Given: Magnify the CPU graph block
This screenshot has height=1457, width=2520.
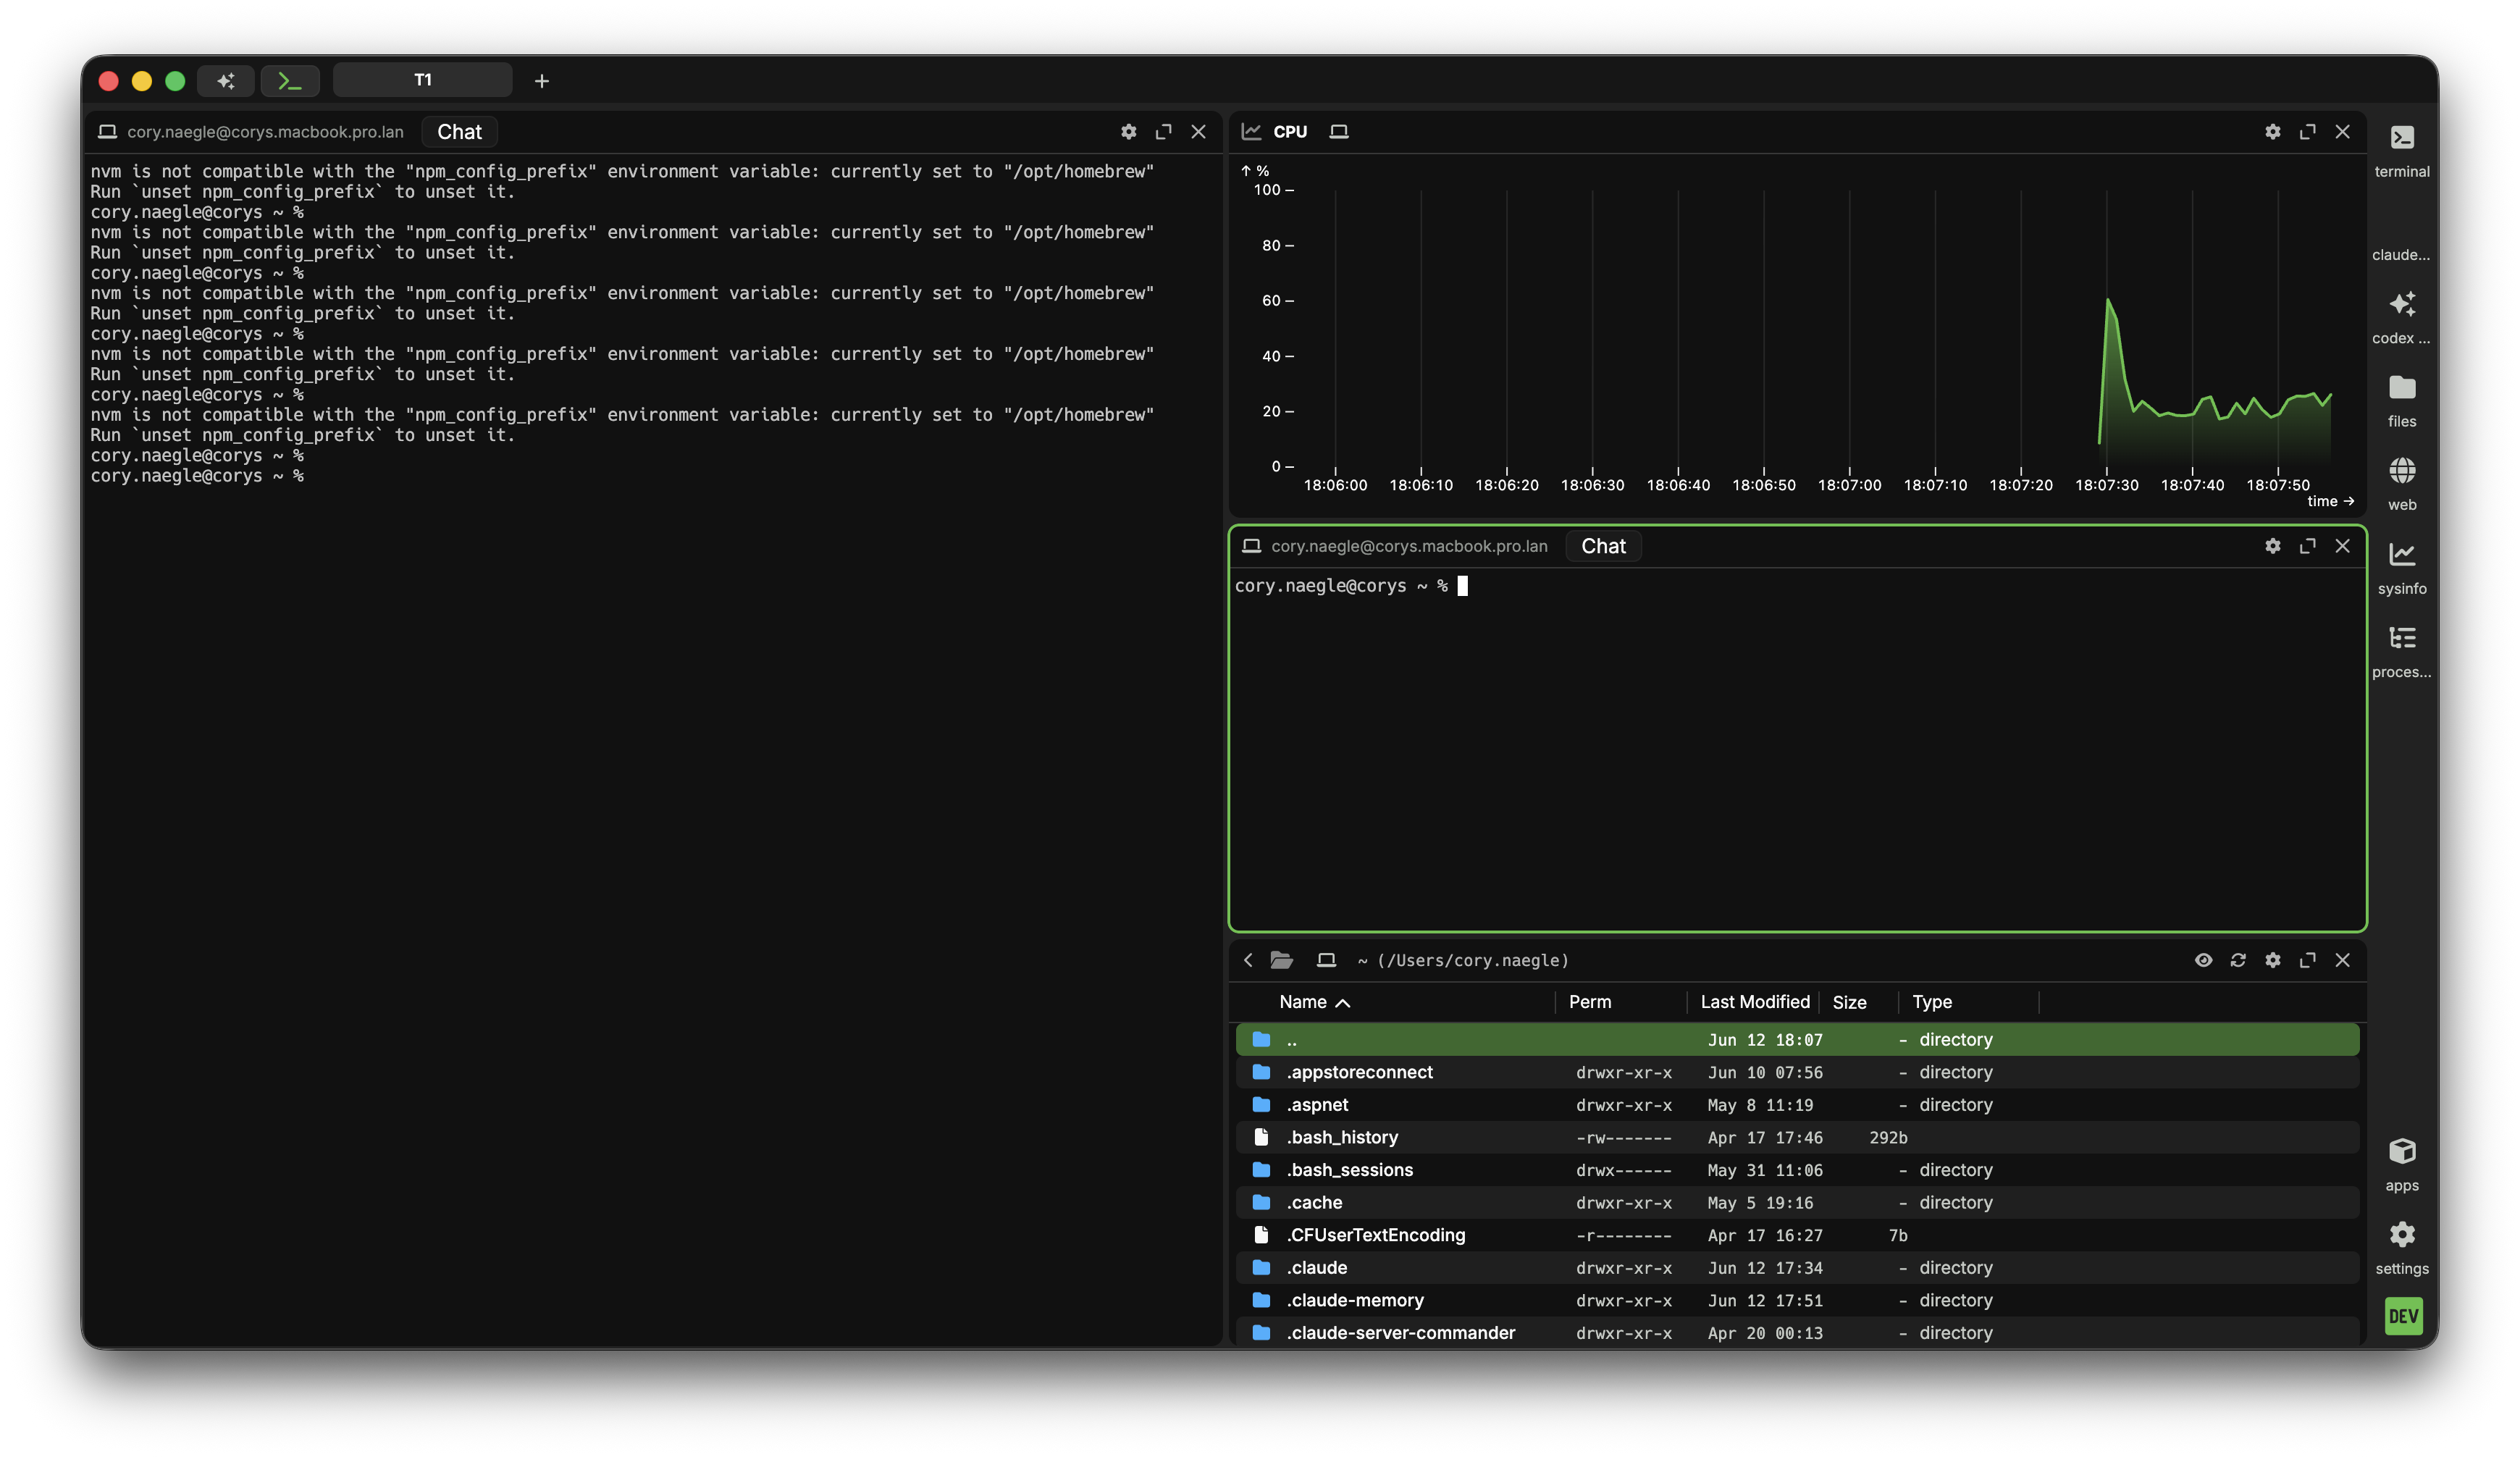Looking at the screenshot, I should pos(2307,132).
